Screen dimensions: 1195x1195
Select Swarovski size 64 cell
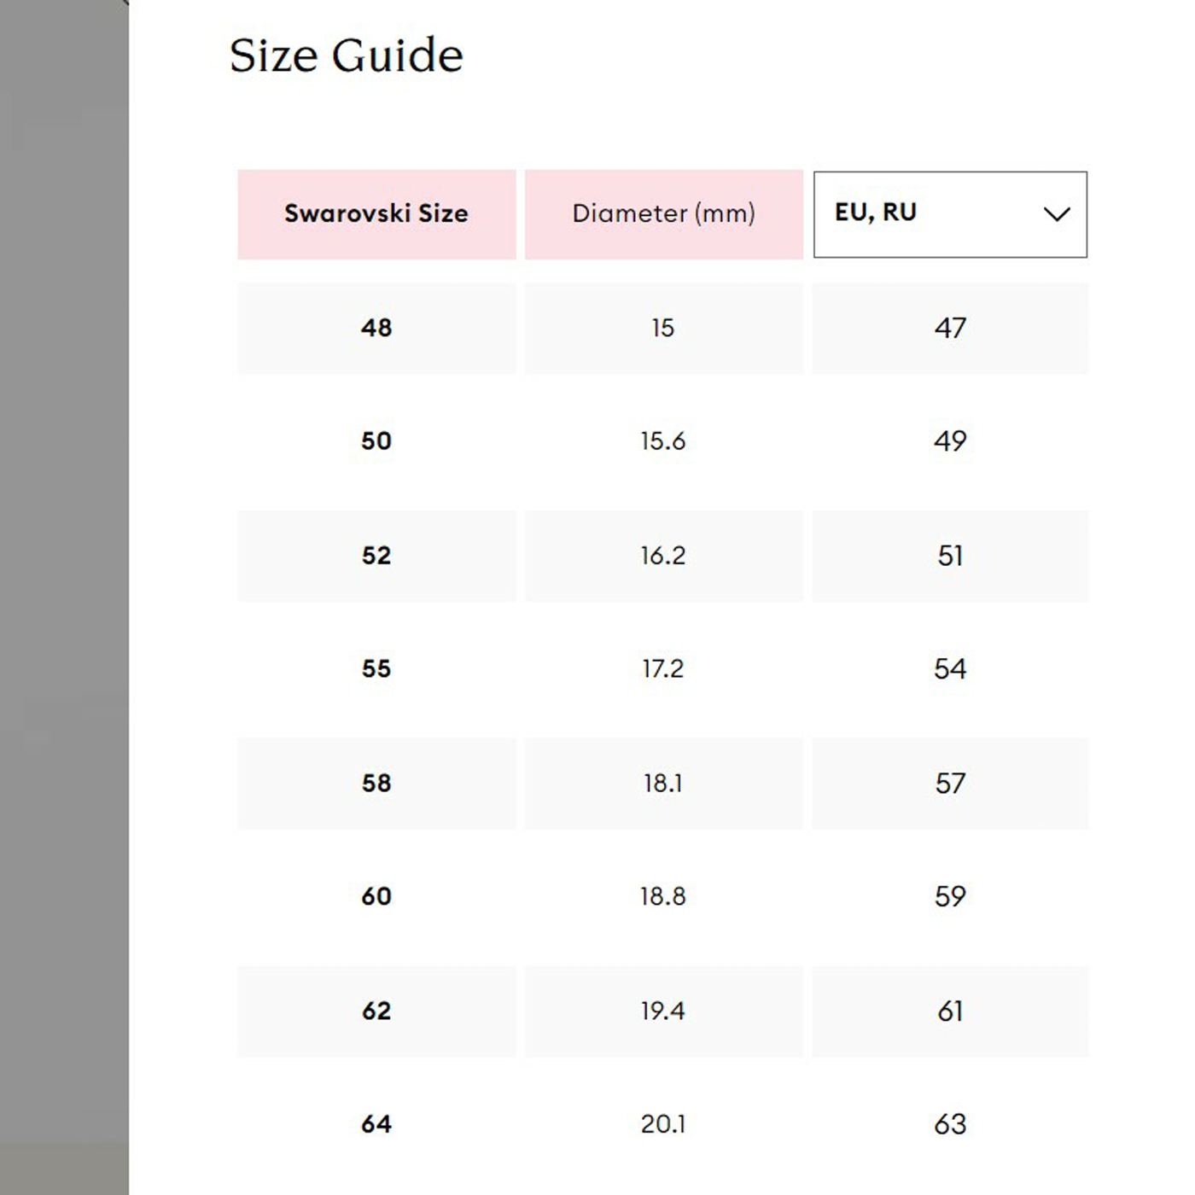(x=376, y=1124)
